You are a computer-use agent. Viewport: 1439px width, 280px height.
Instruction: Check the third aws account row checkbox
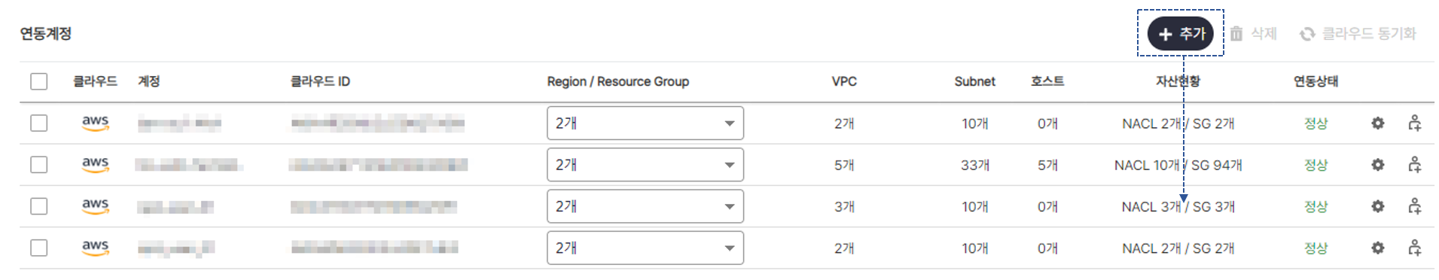pos(39,205)
